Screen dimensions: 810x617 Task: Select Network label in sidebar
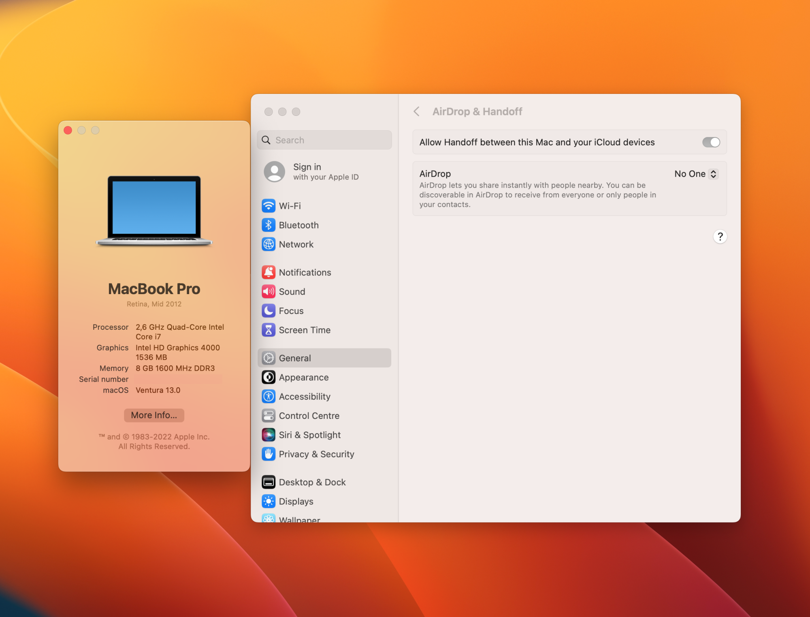click(x=296, y=244)
